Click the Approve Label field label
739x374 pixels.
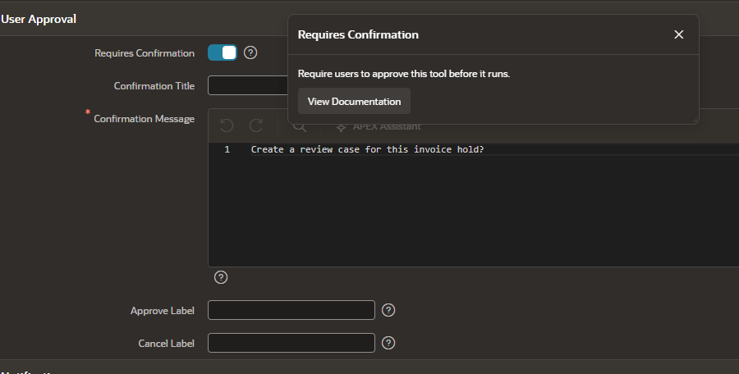coord(162,310)
